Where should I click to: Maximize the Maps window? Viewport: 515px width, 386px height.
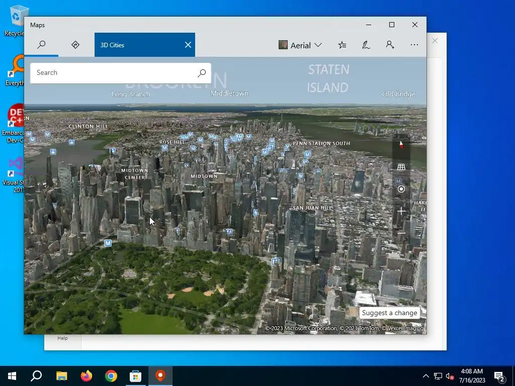[x=391, y=25]
